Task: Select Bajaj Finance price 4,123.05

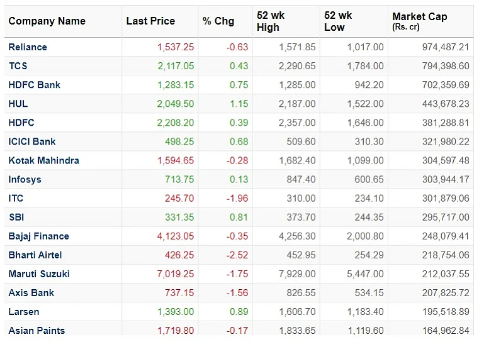Action: [176, 236]
